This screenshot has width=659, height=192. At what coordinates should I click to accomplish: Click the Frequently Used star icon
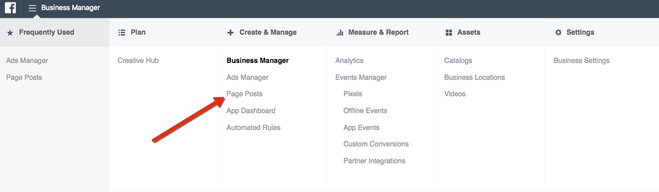pyautogui.click(x=10, y=32)
